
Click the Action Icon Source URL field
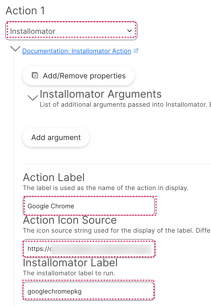pos(89,249)
